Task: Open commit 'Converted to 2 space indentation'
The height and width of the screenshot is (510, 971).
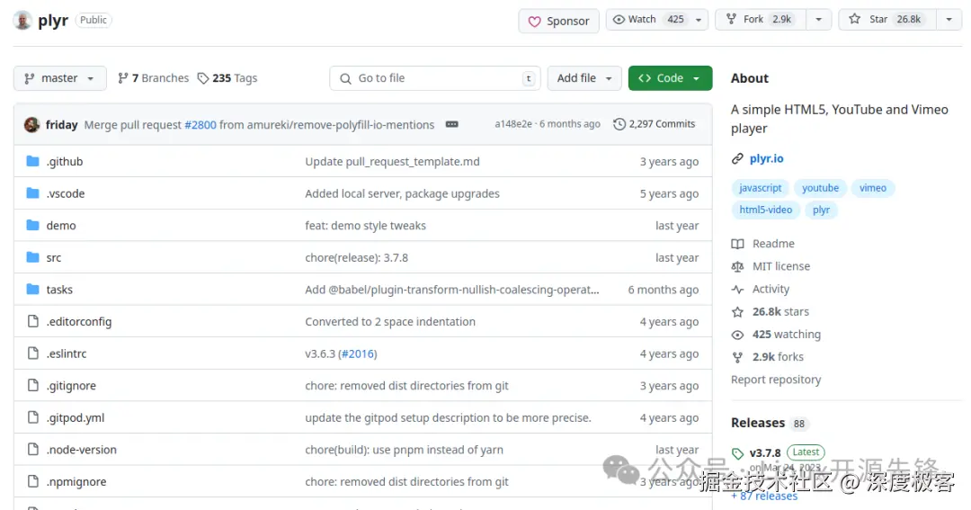Action: 390,322
